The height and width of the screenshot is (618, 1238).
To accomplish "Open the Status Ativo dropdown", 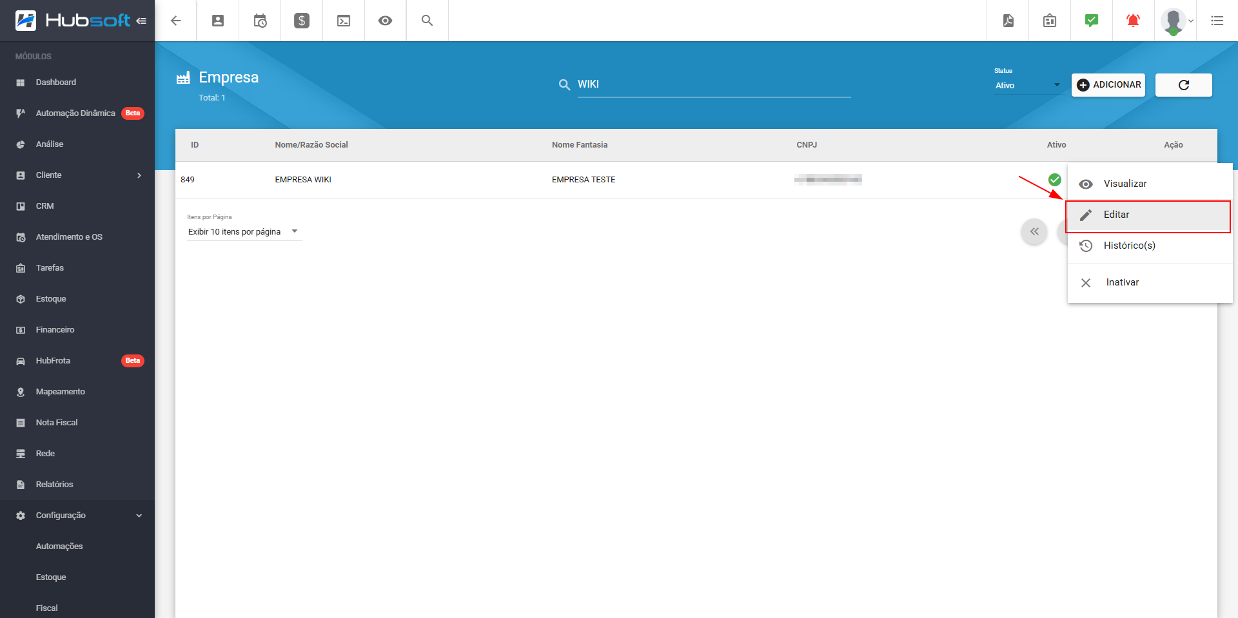I will point(1028,85).
